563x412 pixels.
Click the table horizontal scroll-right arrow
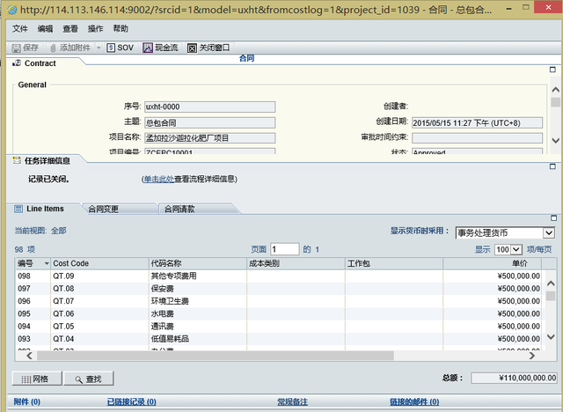(532, 356)
